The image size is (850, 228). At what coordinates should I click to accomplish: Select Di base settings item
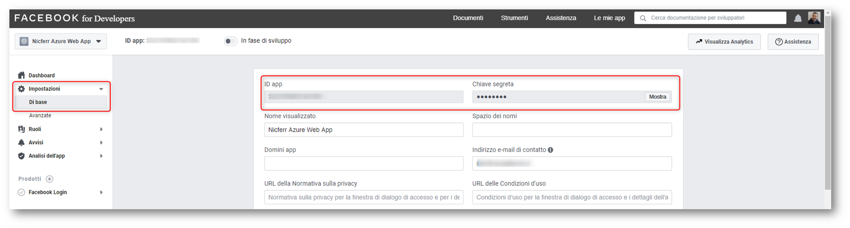click(x=61, y=102)
